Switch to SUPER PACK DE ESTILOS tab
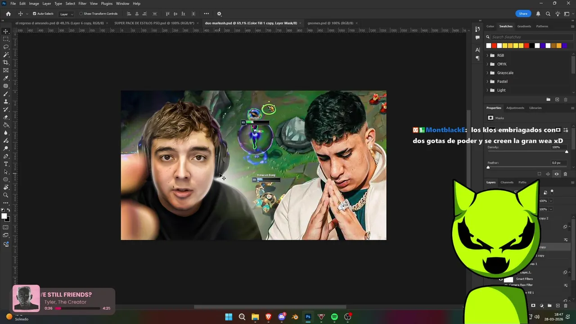576x324 pixels. pyautogui.click(x=154, y=23)
